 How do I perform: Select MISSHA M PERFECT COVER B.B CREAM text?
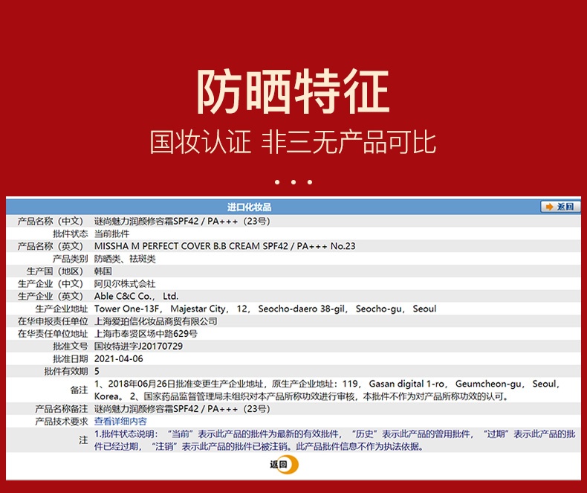pyautogui.click(x=177, y=246)
